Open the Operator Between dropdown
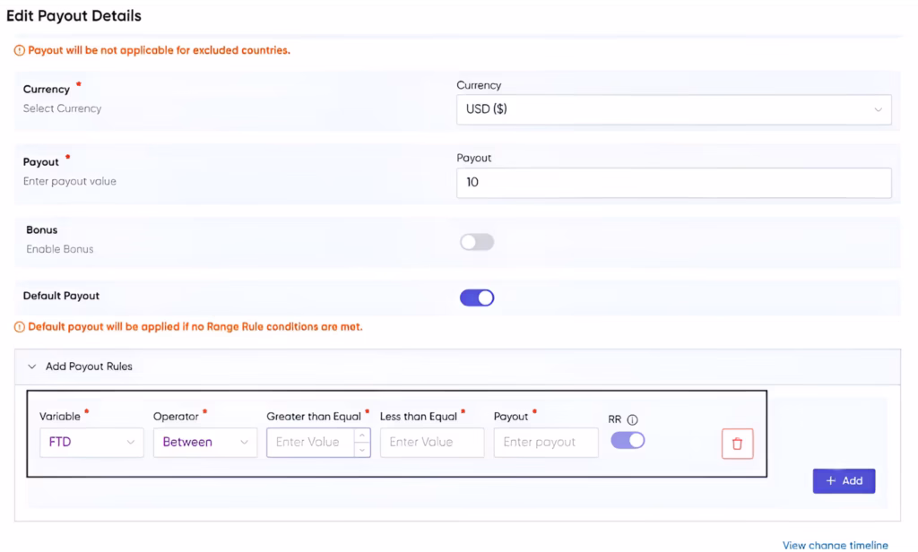 [x=205, y=442]
